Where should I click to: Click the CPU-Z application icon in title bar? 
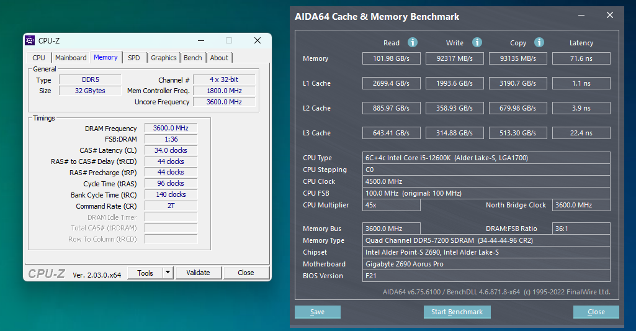click(30, 40)
